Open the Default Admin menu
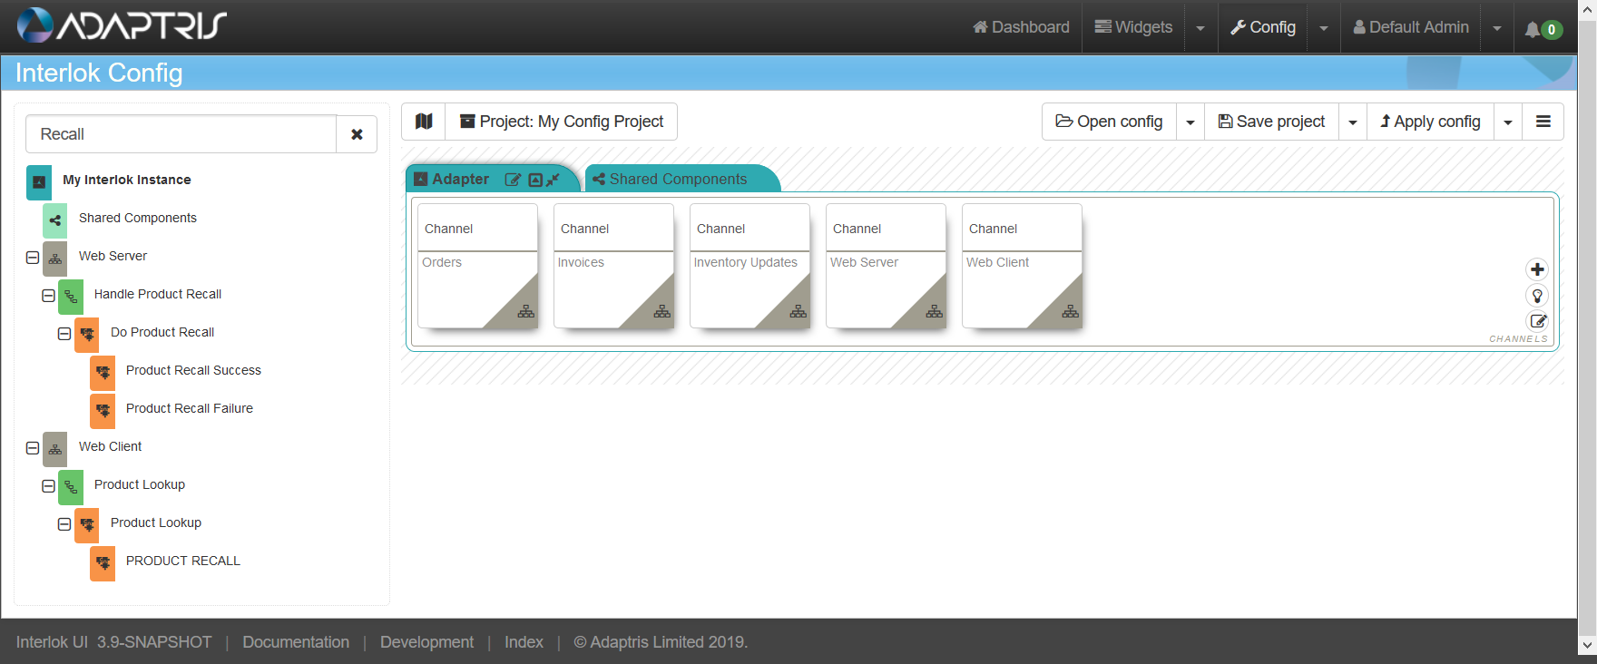The image size is (1597, 664). (1411, 27)
